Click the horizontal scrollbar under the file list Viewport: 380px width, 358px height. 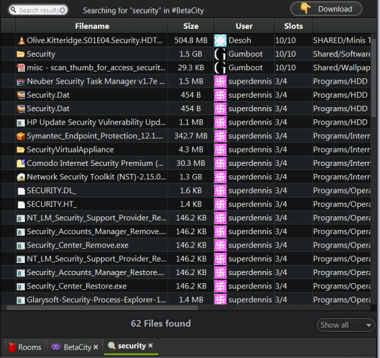pos(102,308)
